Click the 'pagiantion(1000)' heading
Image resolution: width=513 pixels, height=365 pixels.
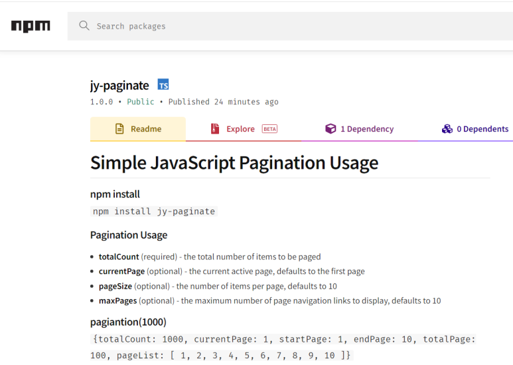(128, 322)
